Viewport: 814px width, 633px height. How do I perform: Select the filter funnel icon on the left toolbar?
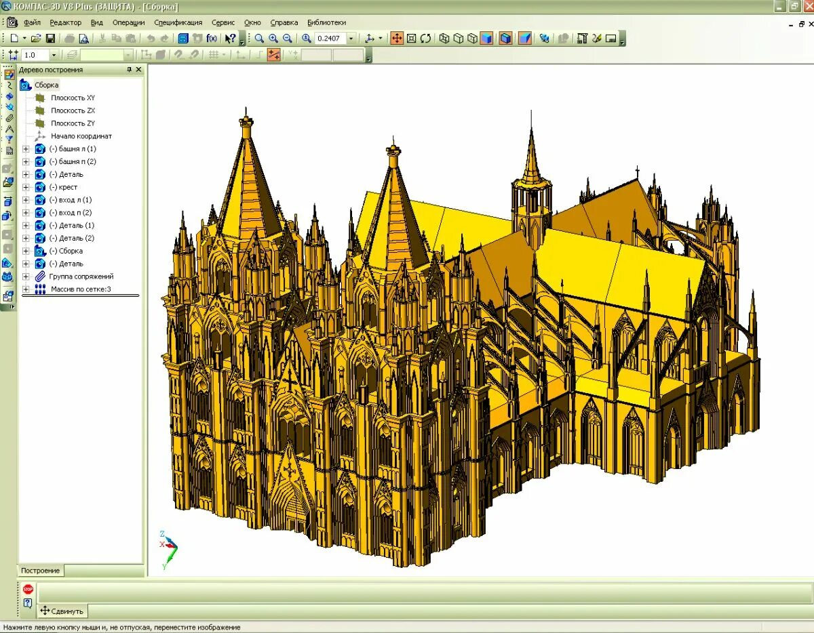click(9, 139)
